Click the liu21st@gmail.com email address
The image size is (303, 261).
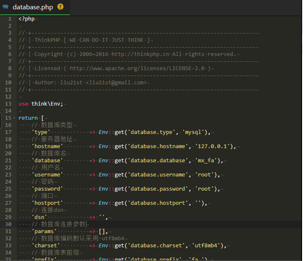pyautogui.click(x=116, y=82)
